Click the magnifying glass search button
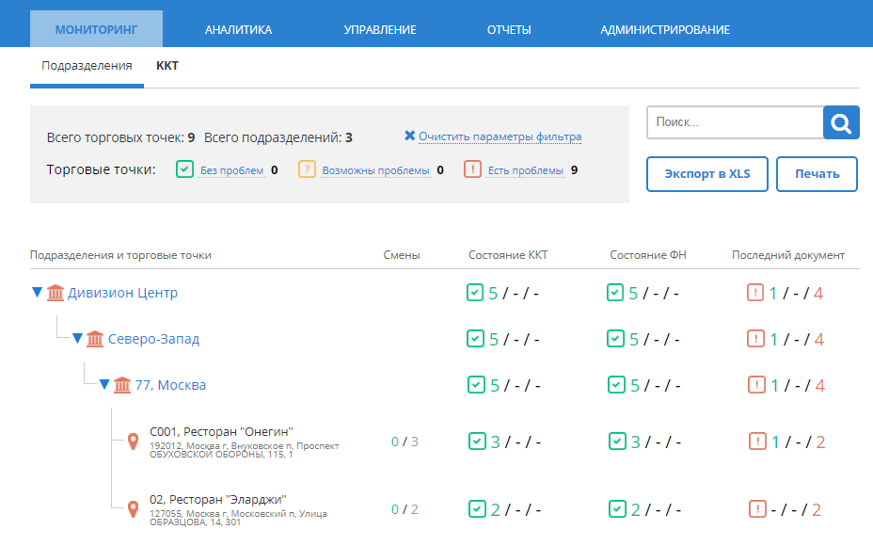The height and width of the screenshot is (546, 873). [841, 122]
